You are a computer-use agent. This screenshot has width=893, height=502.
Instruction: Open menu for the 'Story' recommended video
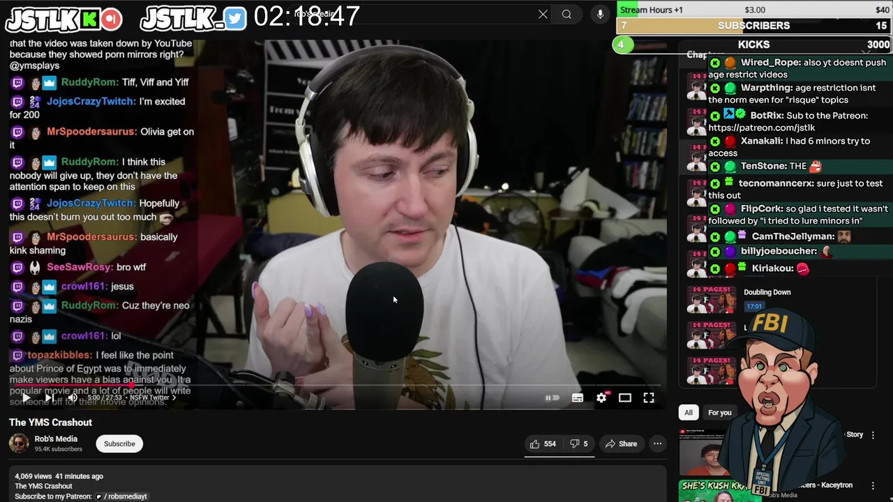873,434
